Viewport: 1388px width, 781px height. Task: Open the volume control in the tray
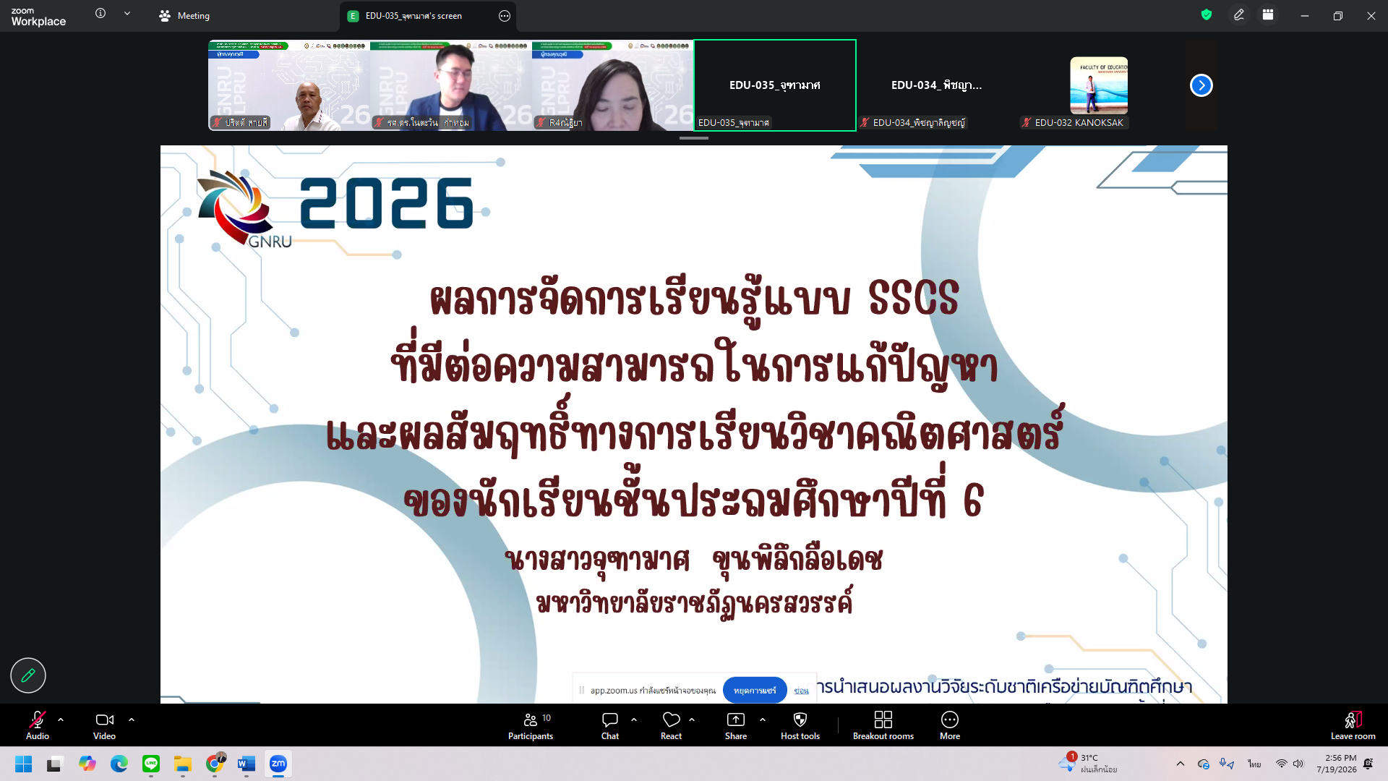tap(1298, 764)
